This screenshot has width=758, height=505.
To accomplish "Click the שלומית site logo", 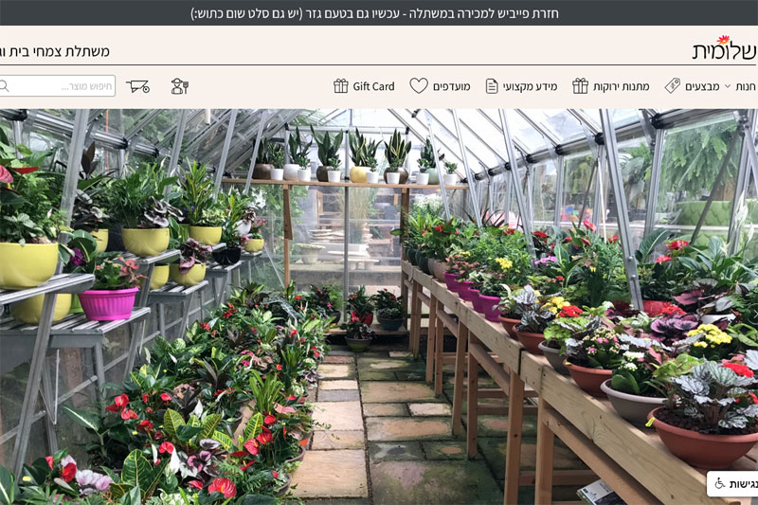I will [x=725, y=47].
